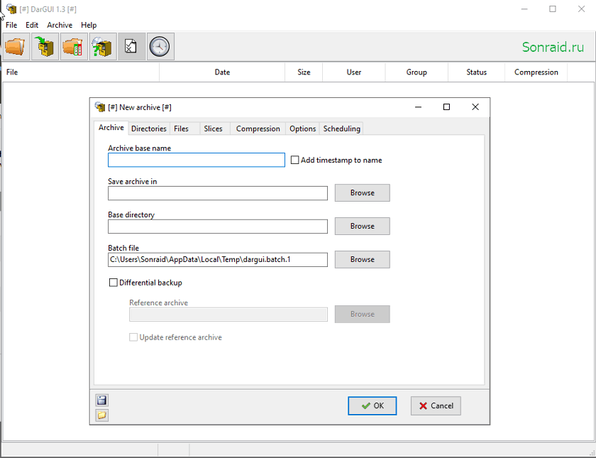Confirm the dialog with OK
Viewport: 596px width, 458px height.
coord(372,406)
